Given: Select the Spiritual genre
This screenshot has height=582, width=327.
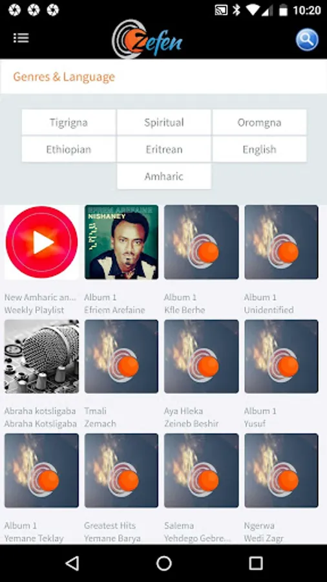Looking at the screenshot, I should click(164, 122).
